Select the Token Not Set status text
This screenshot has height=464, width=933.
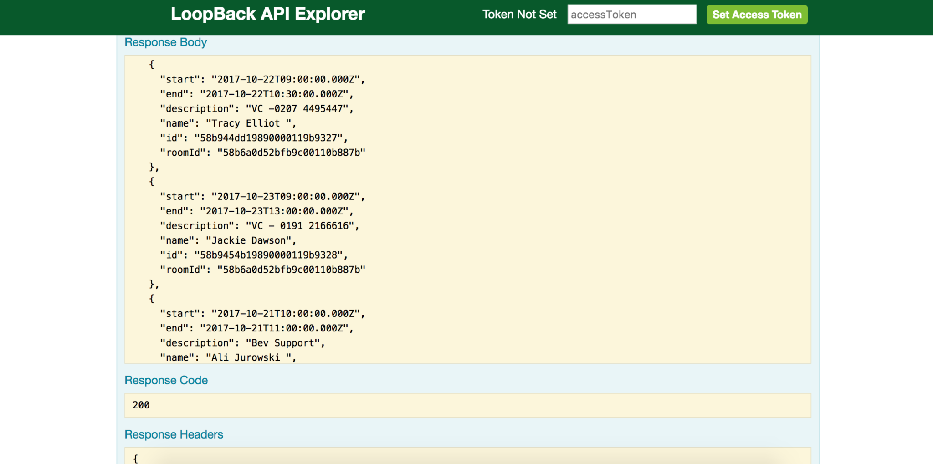click(519, 15)
